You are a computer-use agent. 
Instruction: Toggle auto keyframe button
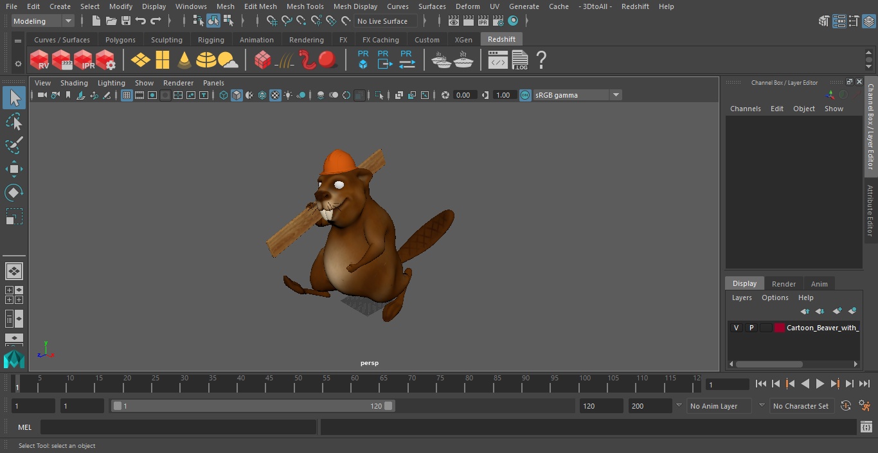[846, 406]
